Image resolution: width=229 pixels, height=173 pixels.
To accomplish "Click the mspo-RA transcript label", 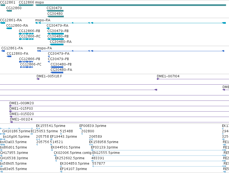I will tap(43, 20).
